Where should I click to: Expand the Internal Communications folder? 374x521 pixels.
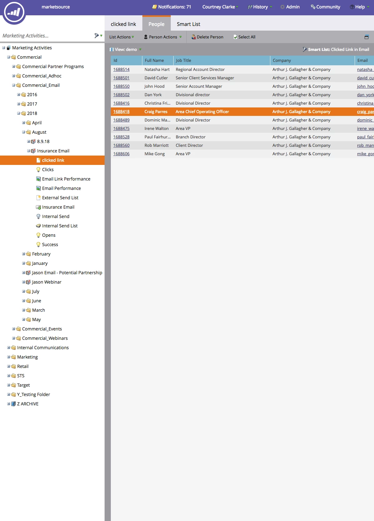pyautogui.click(x=9, y=348)
